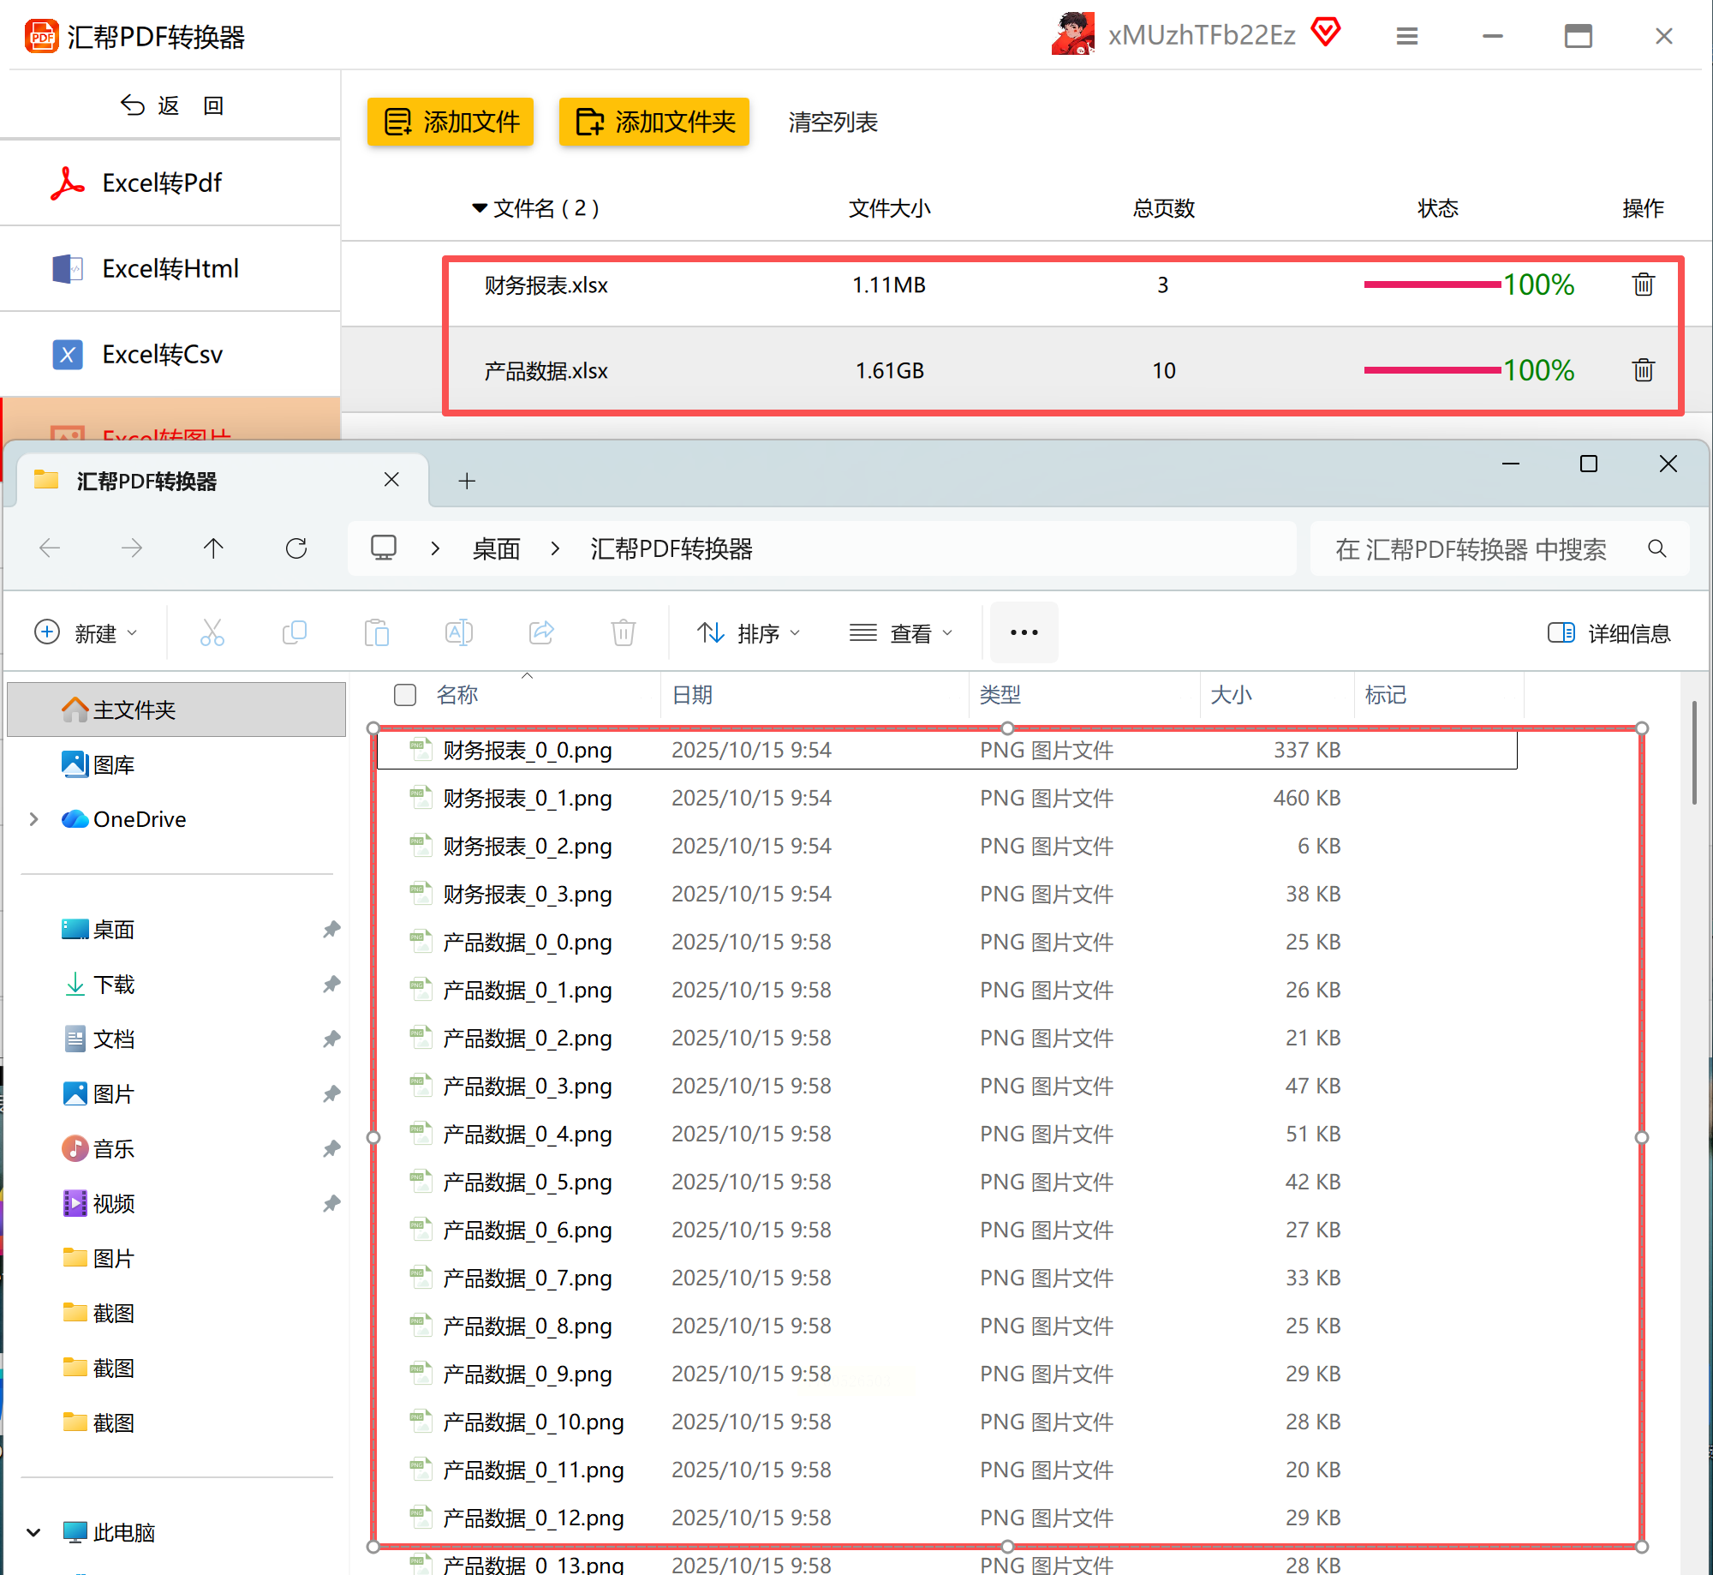1713x1575 pixels.
Task: Refresh the Explorer folder view
Action: [x=296, y=548]
